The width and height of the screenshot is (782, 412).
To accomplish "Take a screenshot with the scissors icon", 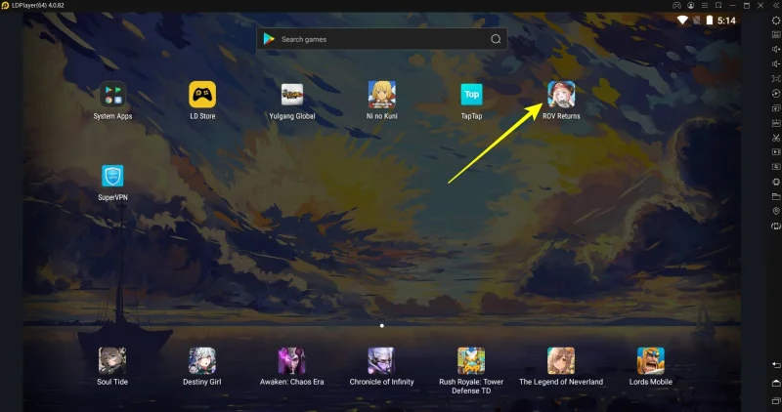I will [776, 138].
